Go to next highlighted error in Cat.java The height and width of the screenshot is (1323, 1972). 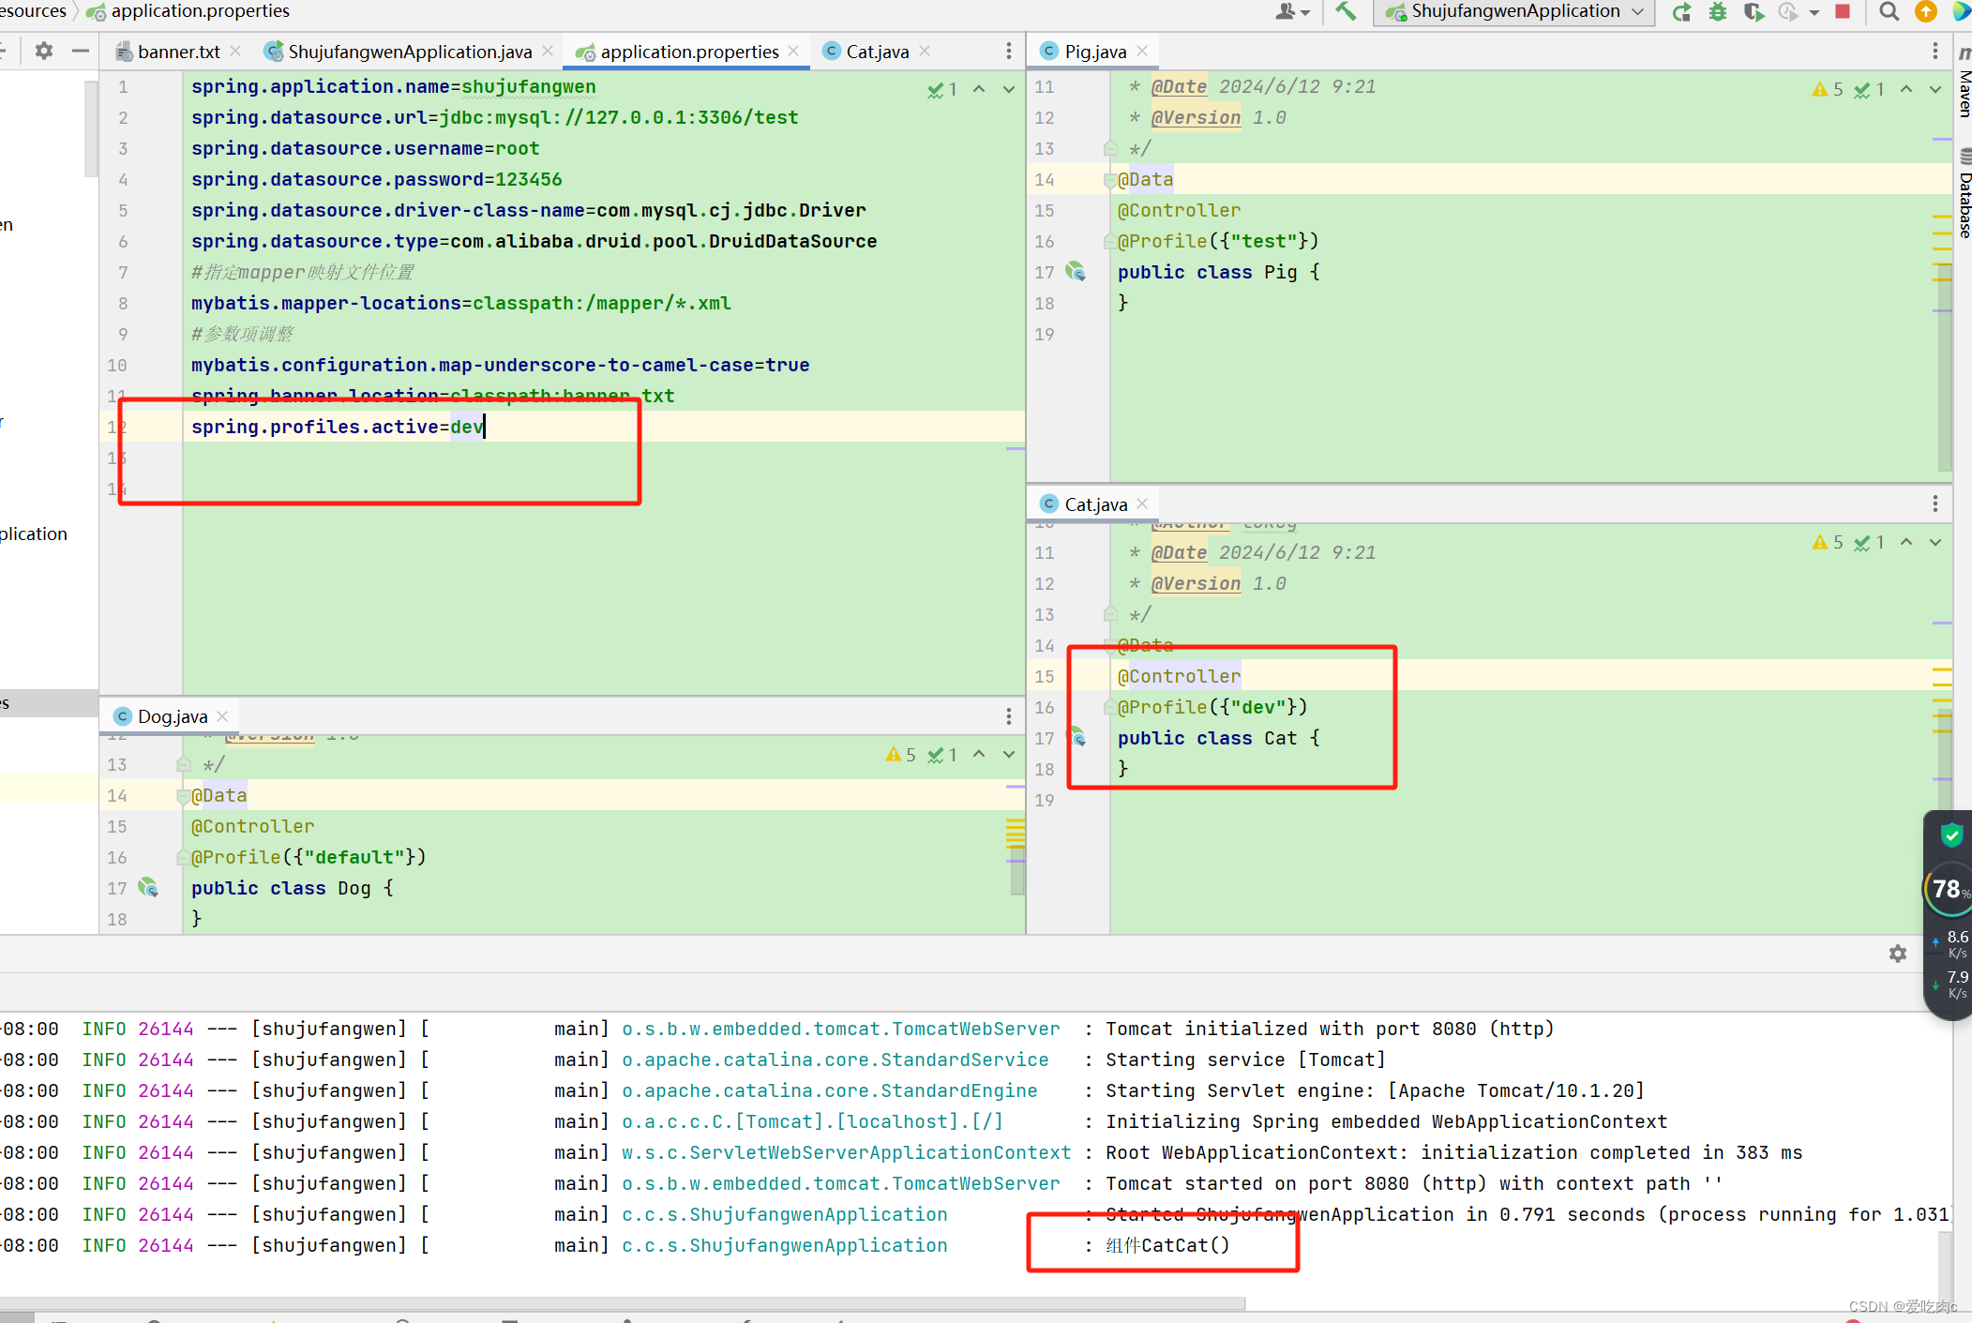pyautogui.click(x=1935, y=542)
